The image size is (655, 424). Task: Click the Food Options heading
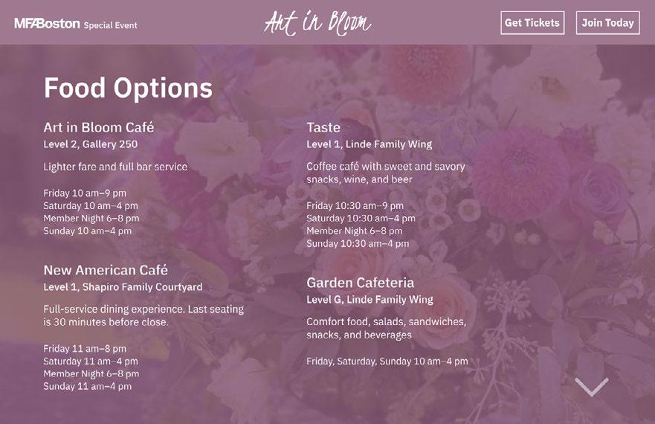click(128, 88)
